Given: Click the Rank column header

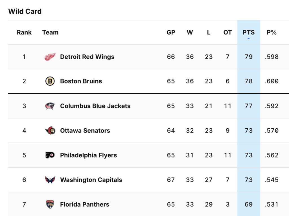Looking at the screenshot, I should 24,32.
